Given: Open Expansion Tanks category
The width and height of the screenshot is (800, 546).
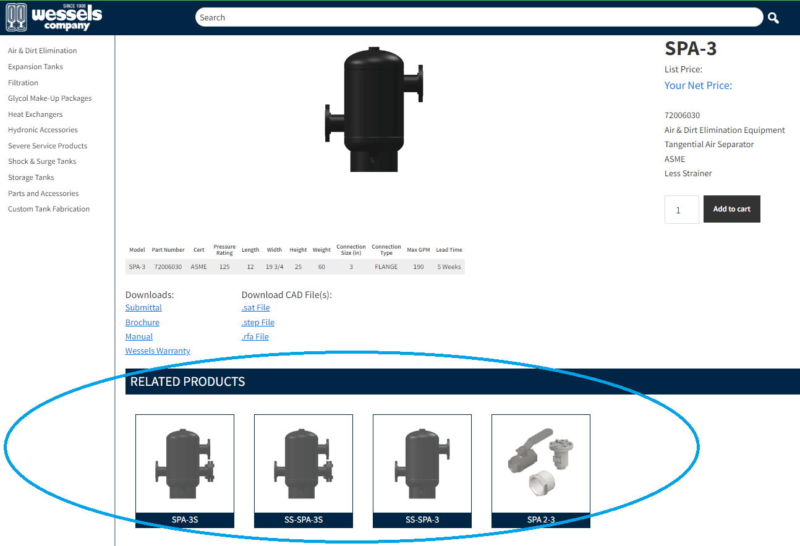Looking at the screenshot, I should pos(35,67).
